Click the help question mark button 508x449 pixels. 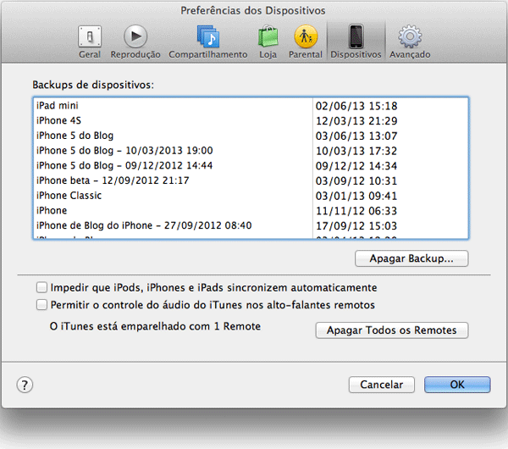click(25, 385)
